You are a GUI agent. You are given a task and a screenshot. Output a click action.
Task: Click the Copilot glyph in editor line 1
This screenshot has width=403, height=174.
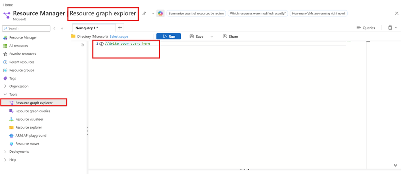point(102,44)
